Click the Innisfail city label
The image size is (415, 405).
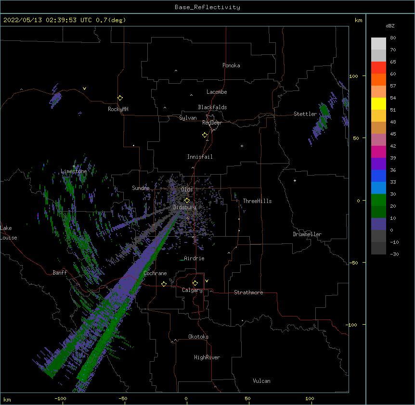pos(200,157)
